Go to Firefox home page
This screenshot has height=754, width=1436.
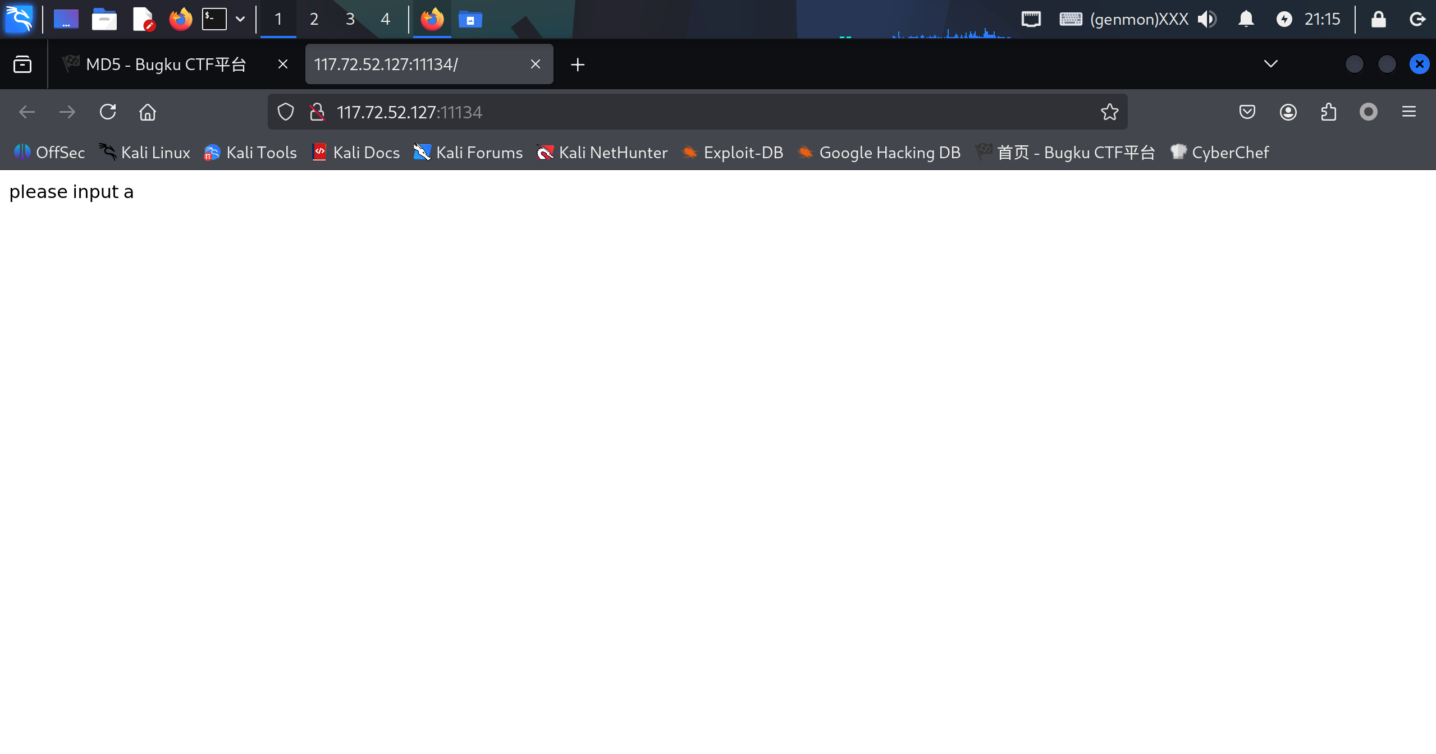(x=148, y=112)
